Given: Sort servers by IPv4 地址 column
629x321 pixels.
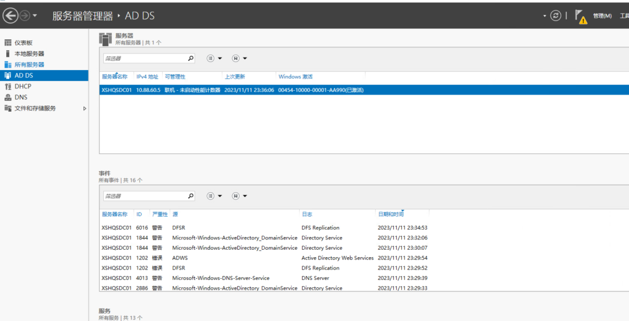Looking at the screenshot, I should coord(147,77).
